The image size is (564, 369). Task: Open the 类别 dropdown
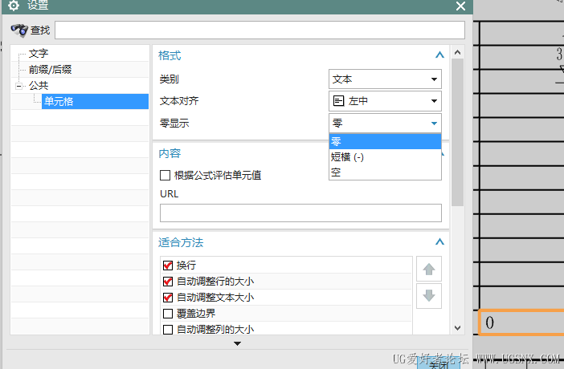click(385, 79)
